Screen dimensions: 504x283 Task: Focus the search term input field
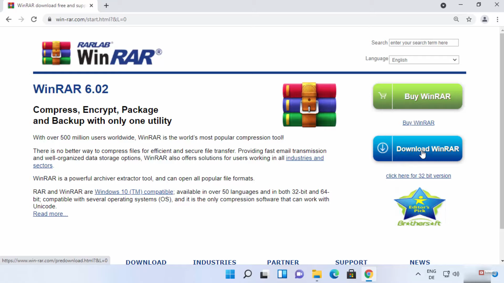423,43
